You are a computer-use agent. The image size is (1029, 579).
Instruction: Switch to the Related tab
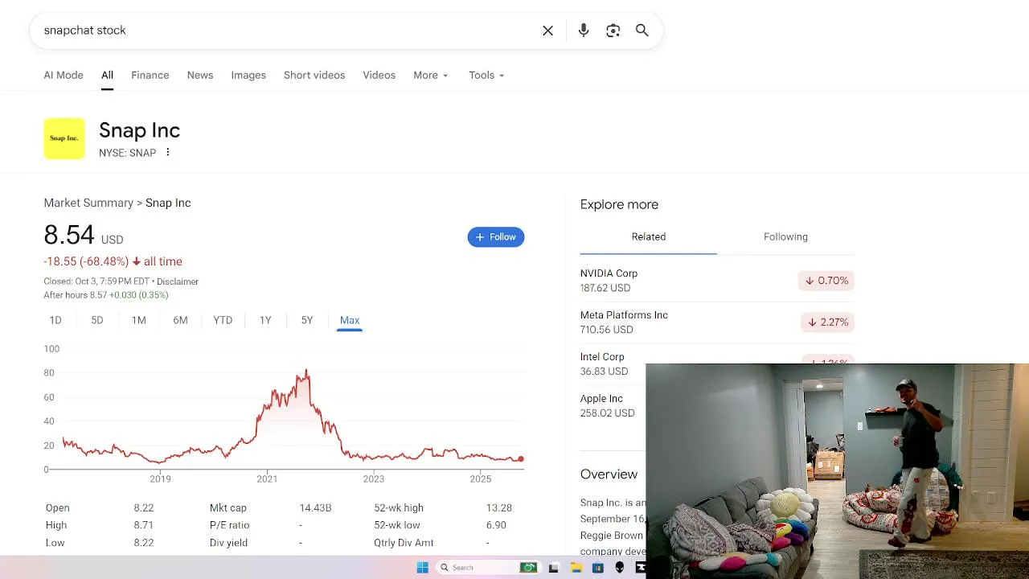coord(649,236)
